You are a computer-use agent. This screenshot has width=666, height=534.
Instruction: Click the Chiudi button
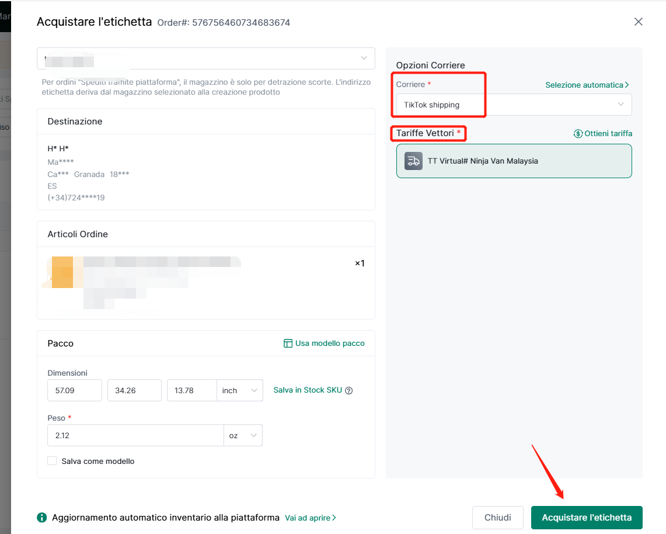[498, 518]
